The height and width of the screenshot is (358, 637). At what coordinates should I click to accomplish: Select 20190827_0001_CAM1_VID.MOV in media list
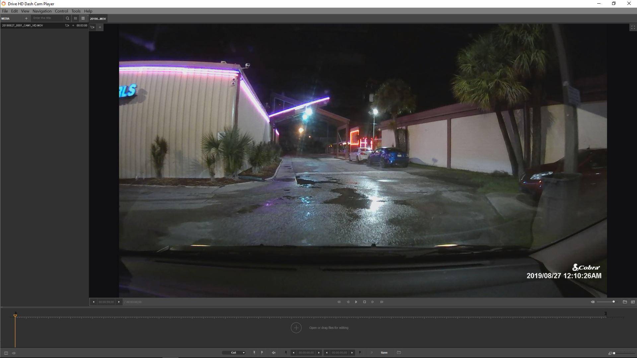click(x=23, y=26)
